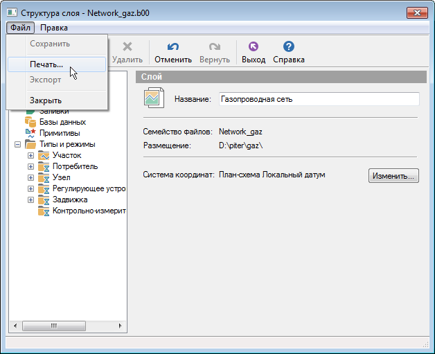
Task: Open the Файл menu
Action: pyautogui.click(x=20, y=28)
